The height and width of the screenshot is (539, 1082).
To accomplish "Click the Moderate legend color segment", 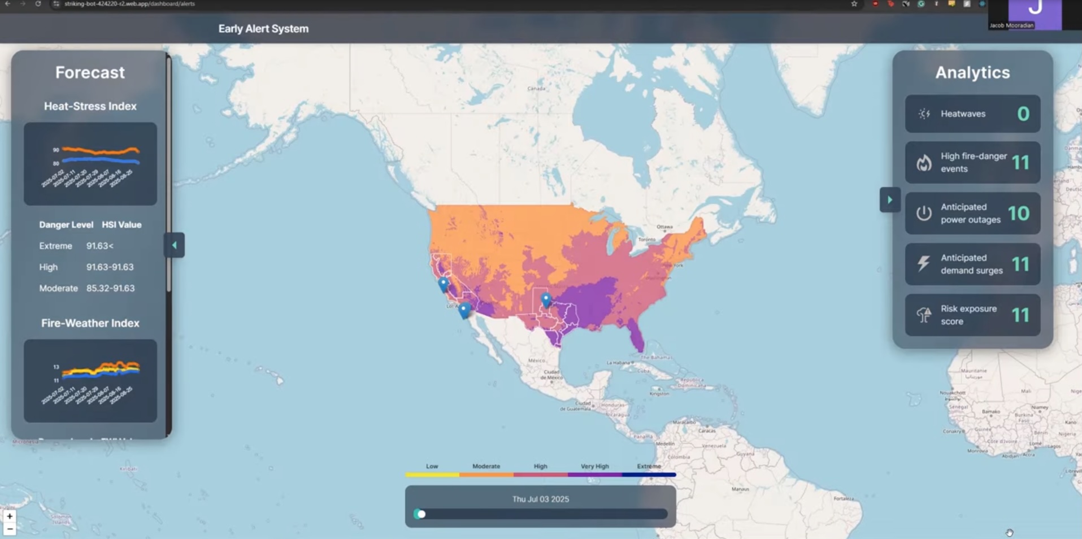I will (486, 475).
